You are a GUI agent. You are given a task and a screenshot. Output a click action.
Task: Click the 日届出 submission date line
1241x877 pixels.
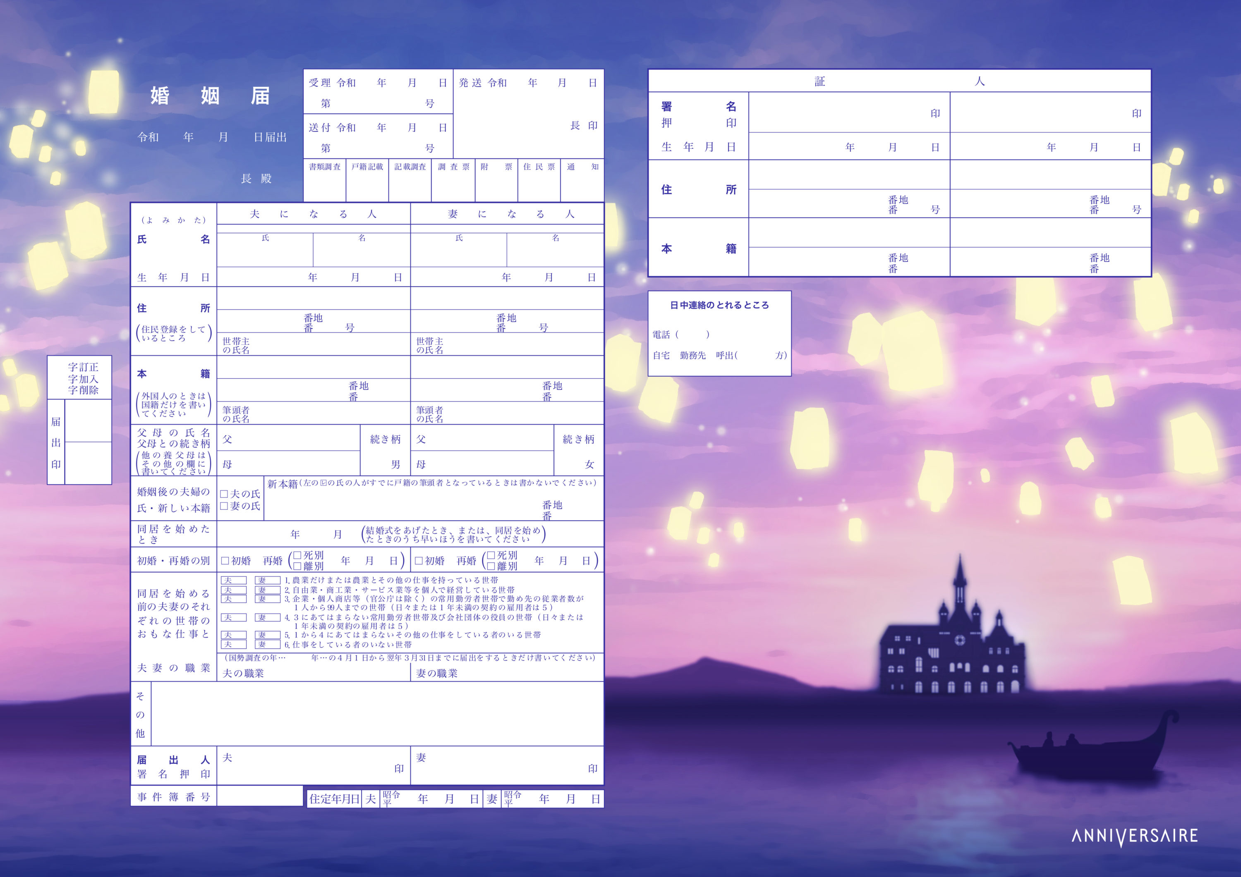click(212, 137)
